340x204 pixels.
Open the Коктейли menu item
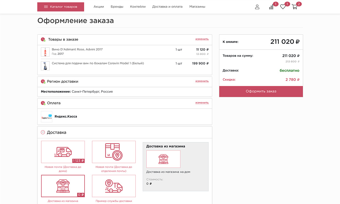coord(138,6)
